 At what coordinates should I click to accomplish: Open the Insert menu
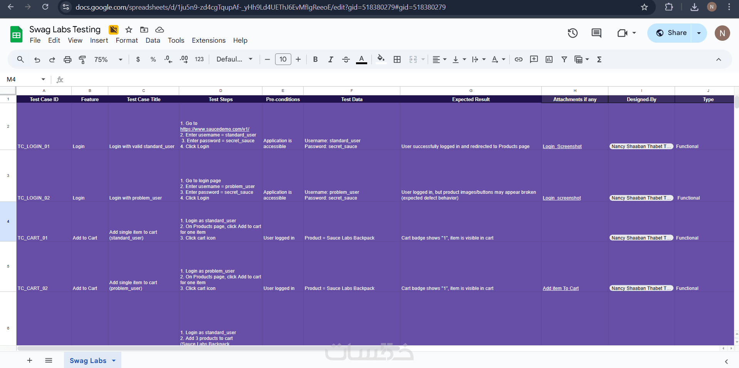pos(99,40)
